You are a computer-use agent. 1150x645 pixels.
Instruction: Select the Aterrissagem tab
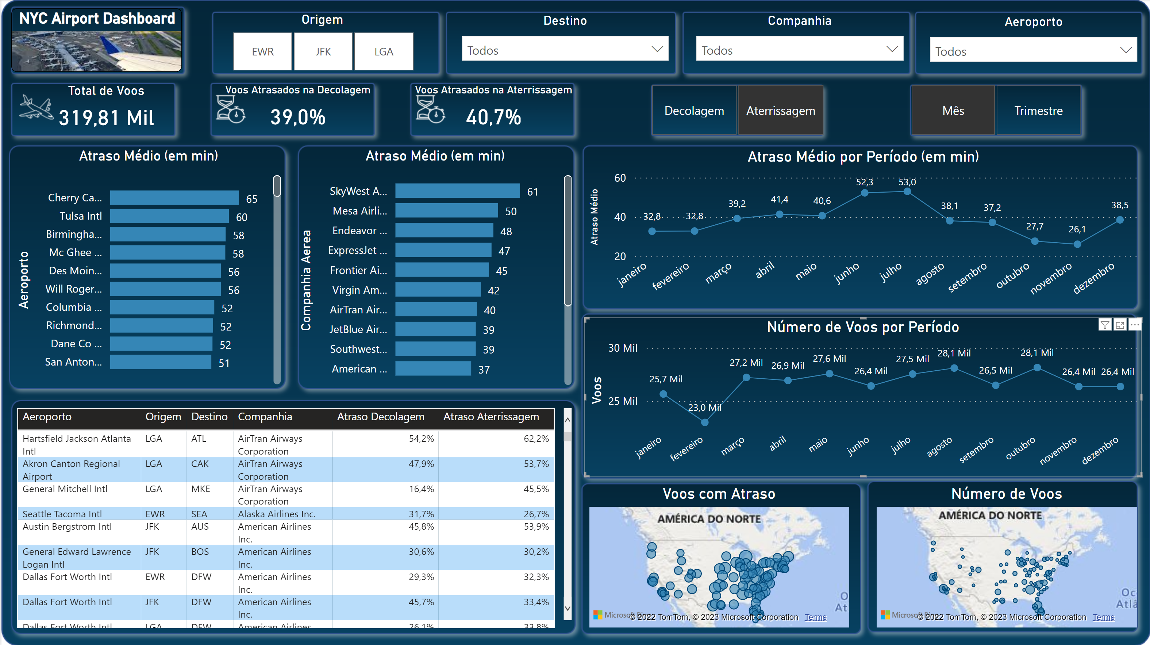click(780, 110)
